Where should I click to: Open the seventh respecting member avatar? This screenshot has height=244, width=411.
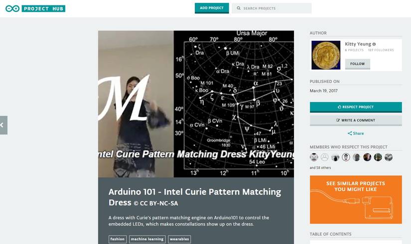[x=378, y=157]
